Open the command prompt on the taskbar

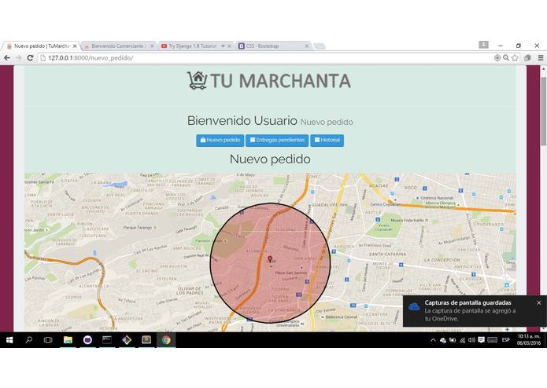107,340
